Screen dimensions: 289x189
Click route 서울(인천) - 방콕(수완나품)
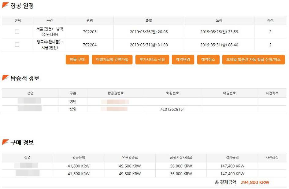(x=50, y=32)
